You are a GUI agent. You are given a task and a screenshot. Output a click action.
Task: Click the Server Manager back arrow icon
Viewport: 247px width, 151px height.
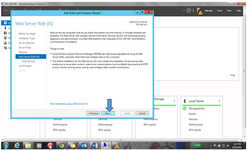tap(6, 11)
